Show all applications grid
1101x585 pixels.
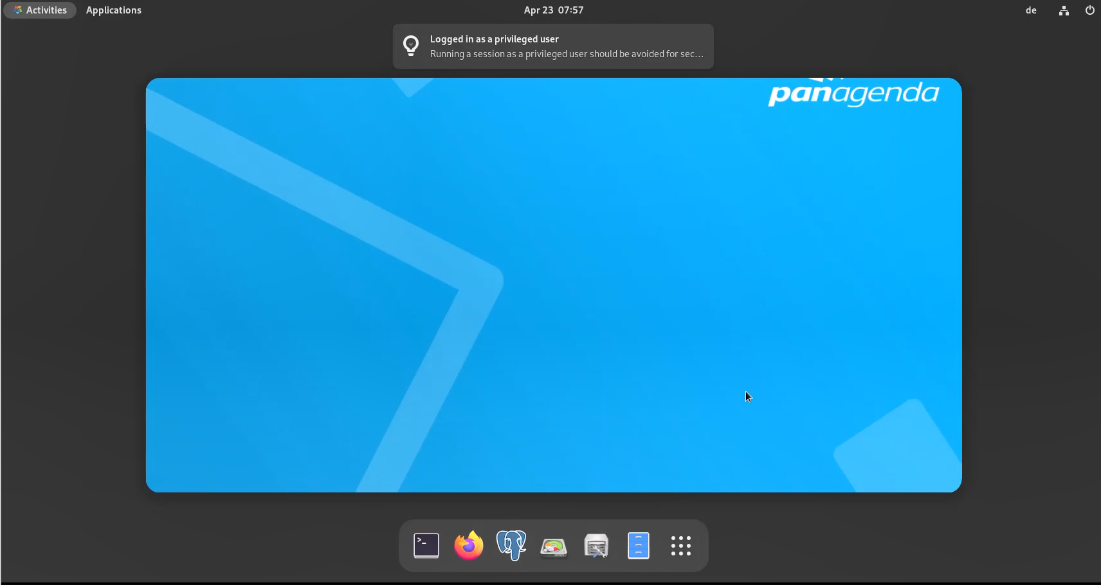point(681,546)
